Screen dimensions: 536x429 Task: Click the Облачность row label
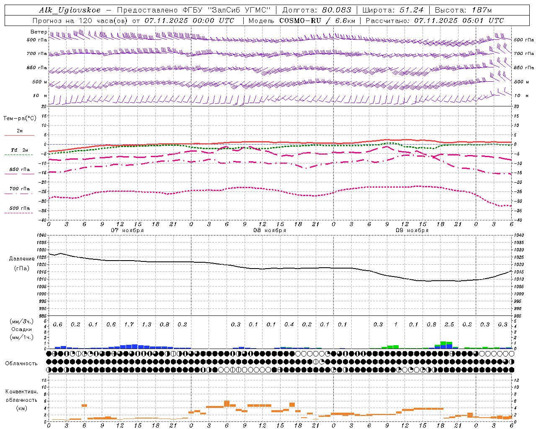tap(21, 363)
